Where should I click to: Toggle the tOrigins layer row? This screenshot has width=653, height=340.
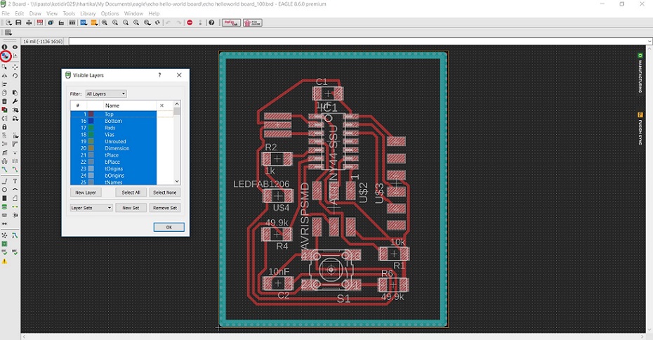click(113, 169)
